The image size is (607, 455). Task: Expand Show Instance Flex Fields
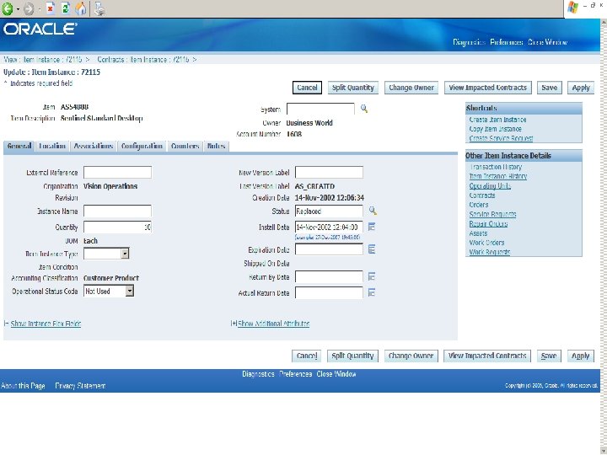click(x=46, y=324)
